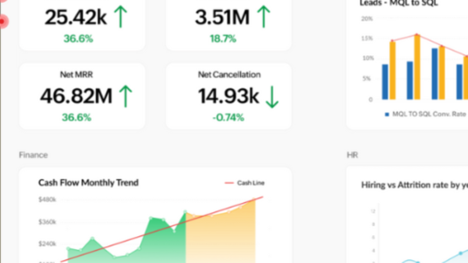Toggle the MQL TO SQL Conv. Rate legend label
This screenshot has width=468, height=263.
coord(429,114)
